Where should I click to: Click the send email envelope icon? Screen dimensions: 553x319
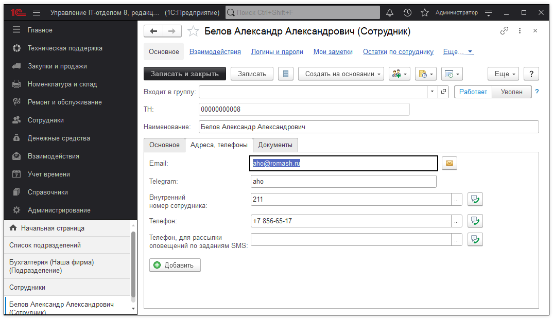(449, 163)
